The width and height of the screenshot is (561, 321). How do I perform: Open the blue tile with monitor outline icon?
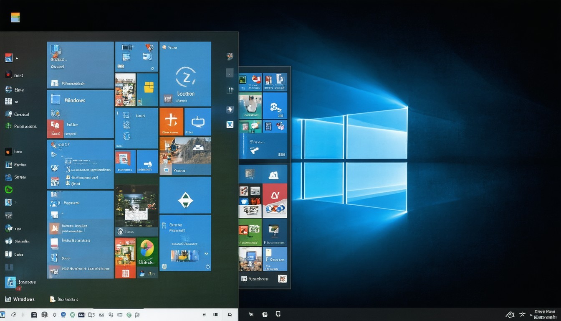pyautogui.click(x=197, y=122)
